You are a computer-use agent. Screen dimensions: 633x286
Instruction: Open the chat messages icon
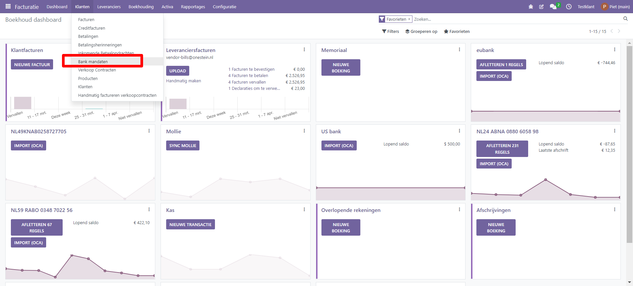click(553, 7)
